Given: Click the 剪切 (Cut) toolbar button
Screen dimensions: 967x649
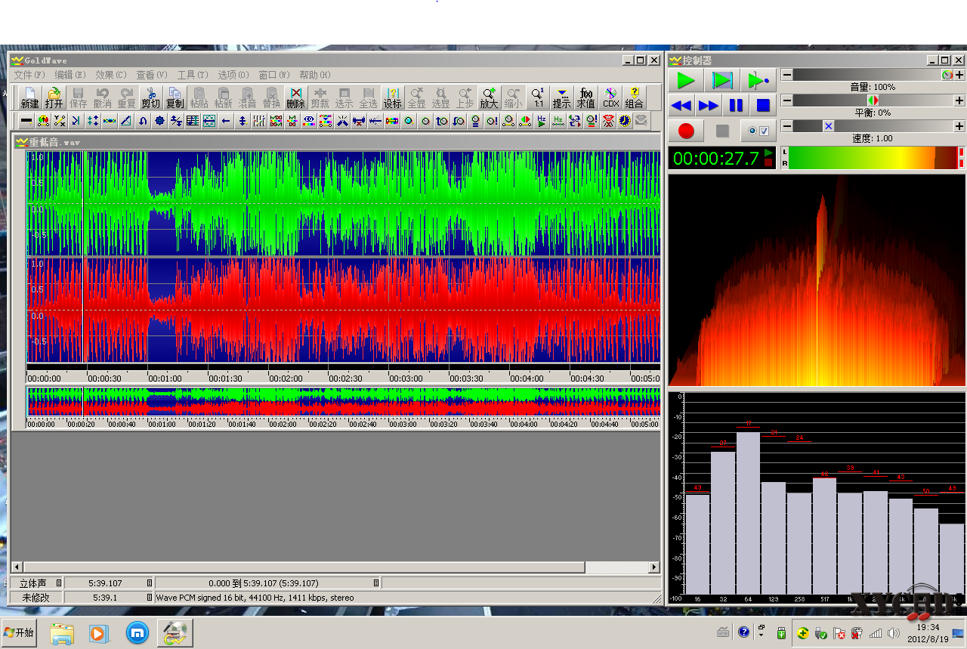Looking at the screenshot, I should click(150, 98).
